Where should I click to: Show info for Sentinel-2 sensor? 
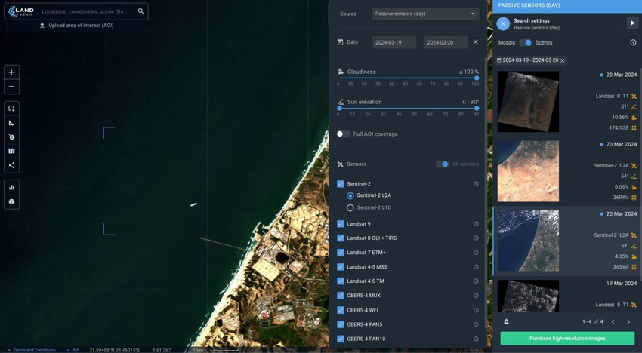[x=476, y=184]
